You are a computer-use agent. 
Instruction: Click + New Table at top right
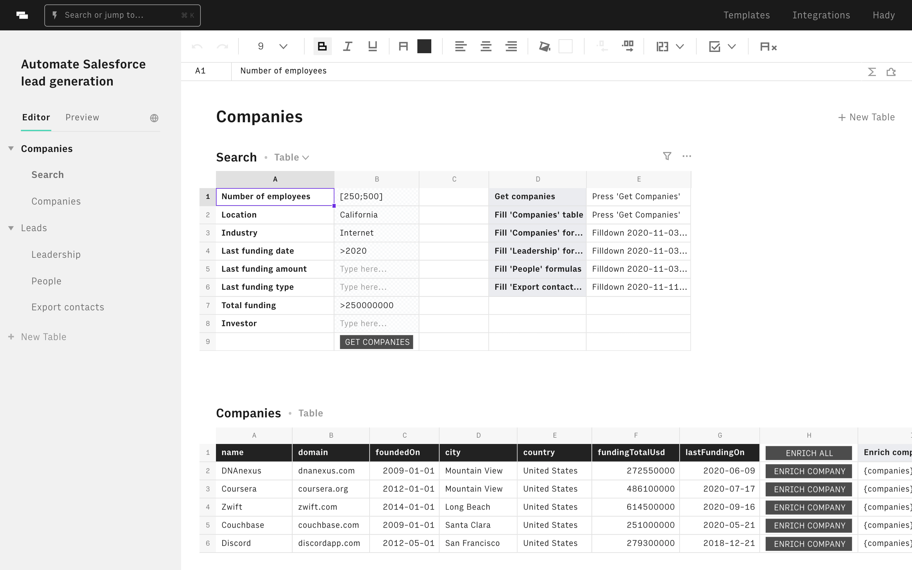866,117
